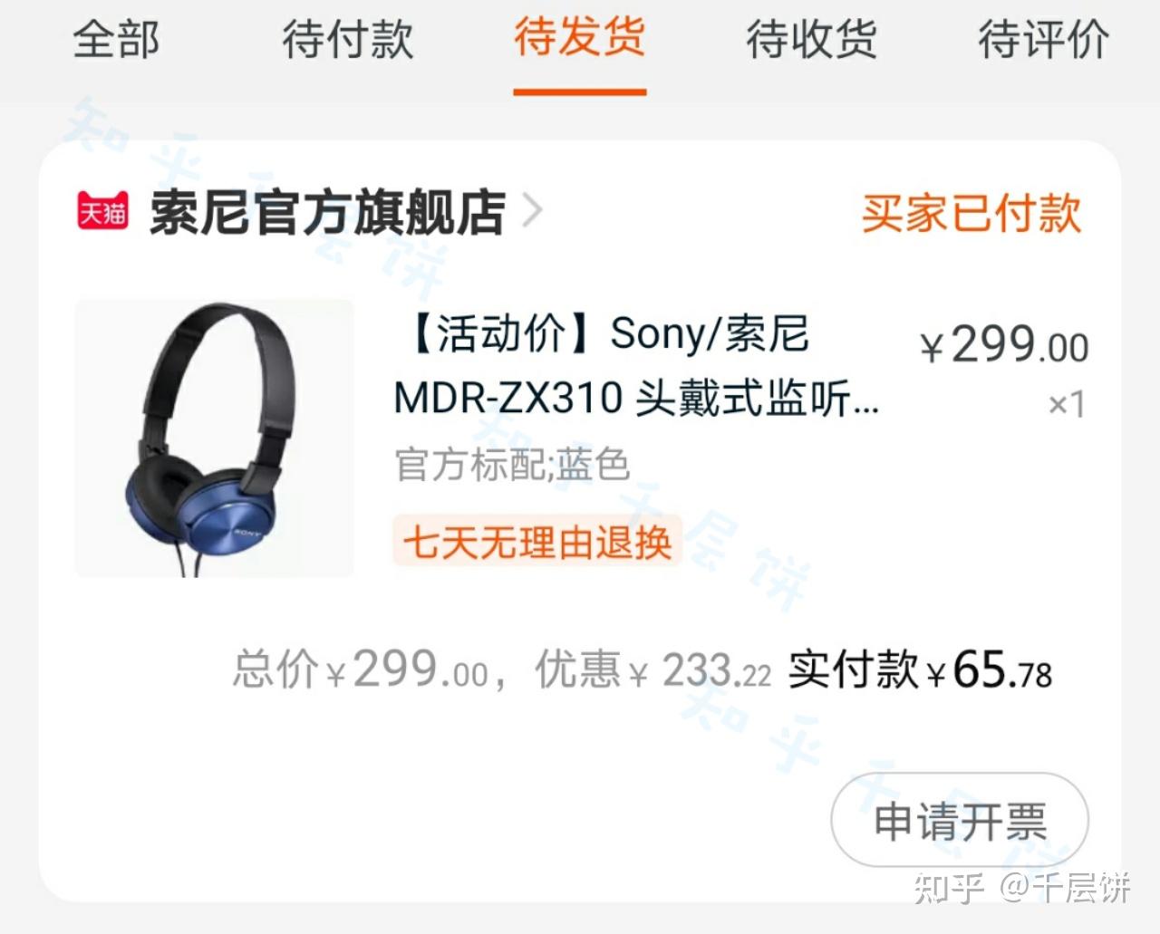View 买家已付款 order status
This screenshot has height=934, width=1160.
971,213
